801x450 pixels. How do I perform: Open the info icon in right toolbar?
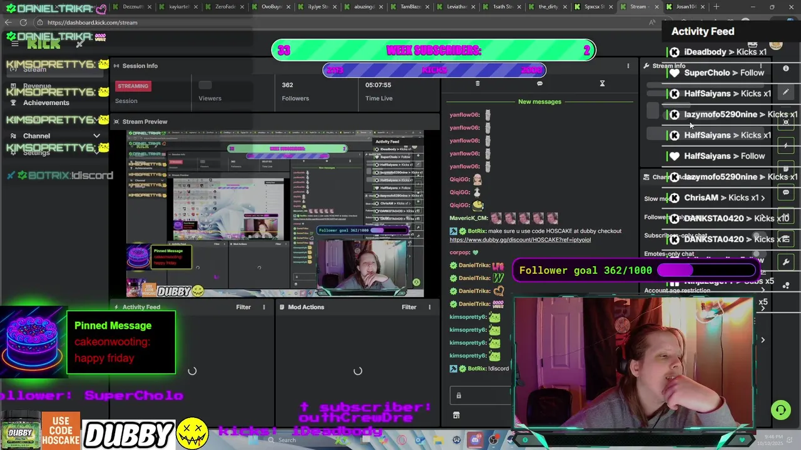point(786,69)
